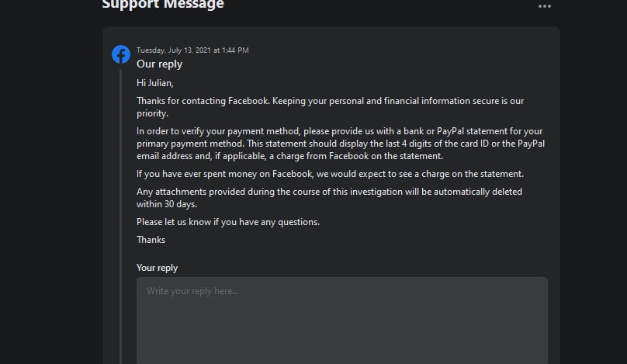
Task: Click the vertical thread line under the avatar
Action: 121,216
